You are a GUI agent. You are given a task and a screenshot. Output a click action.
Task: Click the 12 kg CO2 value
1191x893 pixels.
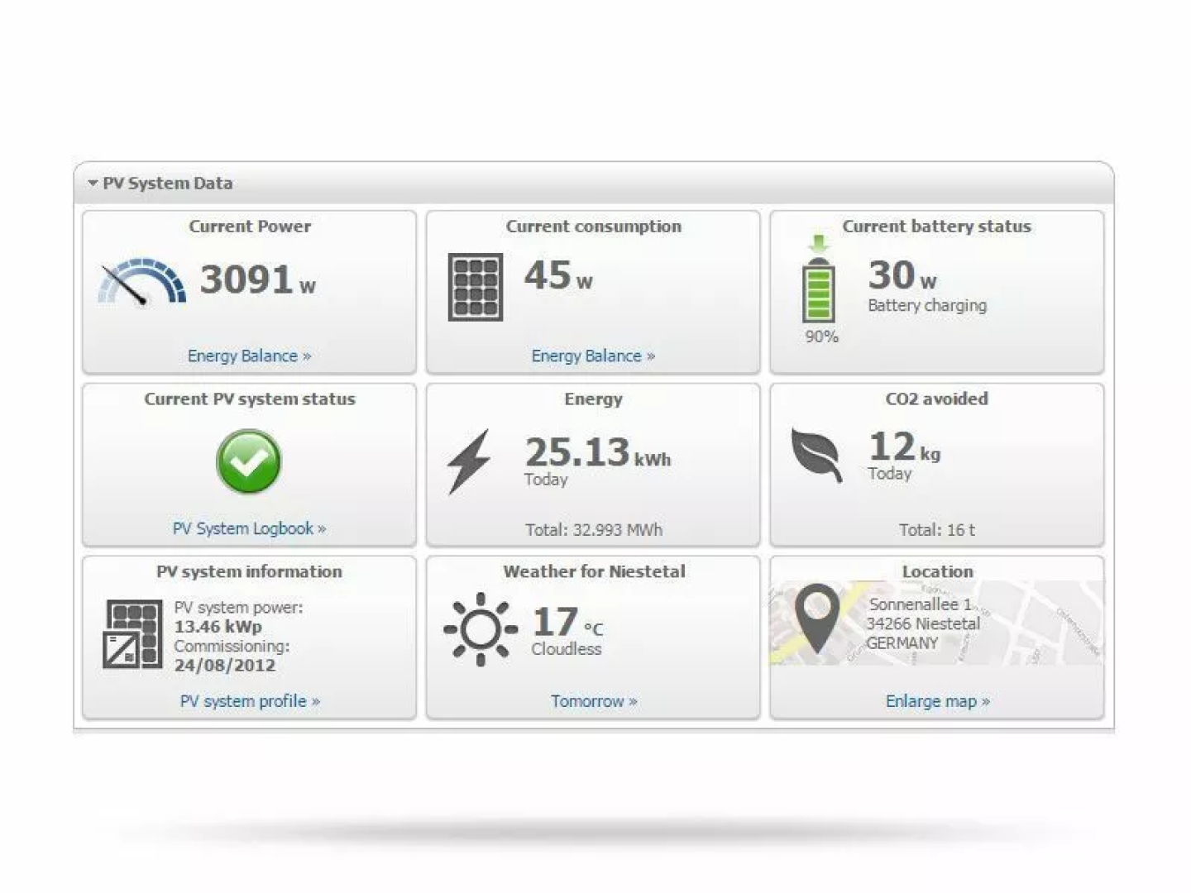904,447
